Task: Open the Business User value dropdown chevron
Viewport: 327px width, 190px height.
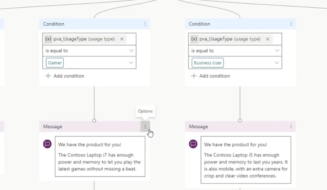Action: [277, 63]
